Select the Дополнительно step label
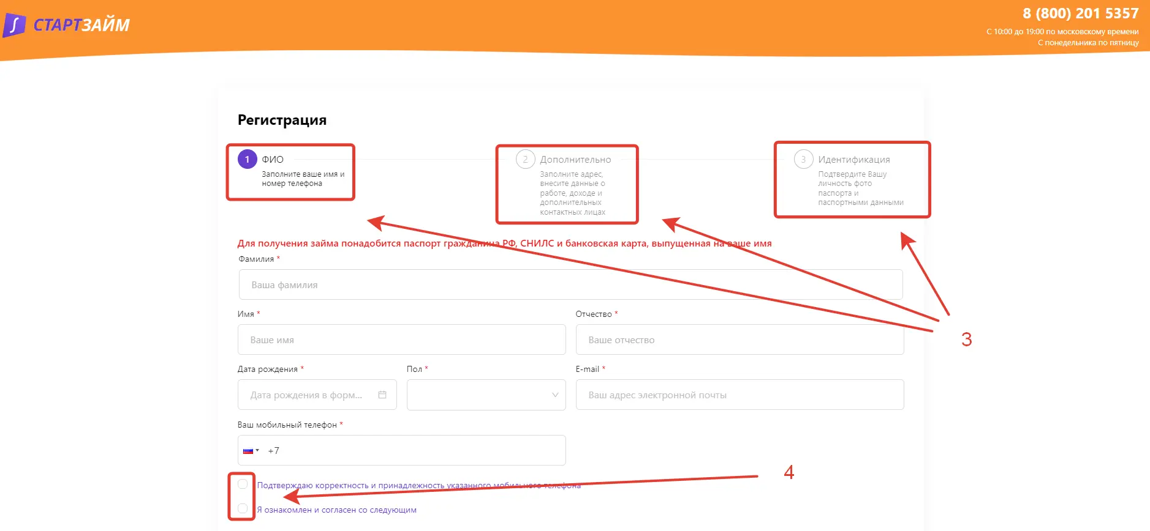The image size is (1150, 531). pos(575,159)
